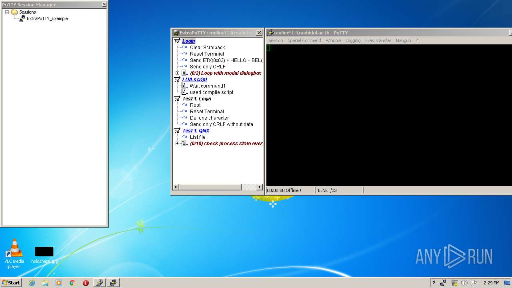
Task: Show hidden system tray icons
Action: 434,283
